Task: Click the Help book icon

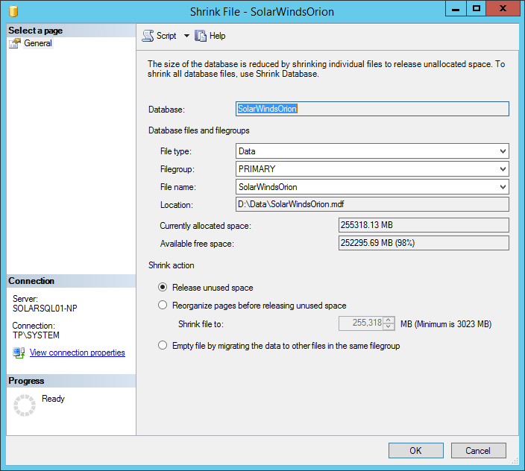Action: click(201, 36)
